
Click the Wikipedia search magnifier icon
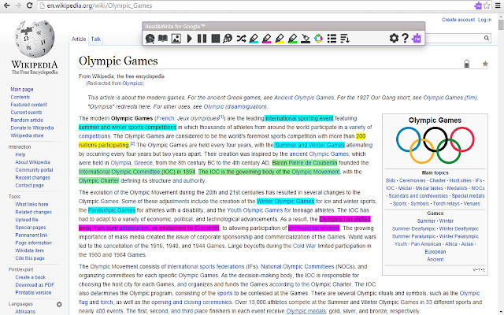(x=487, y=39)
